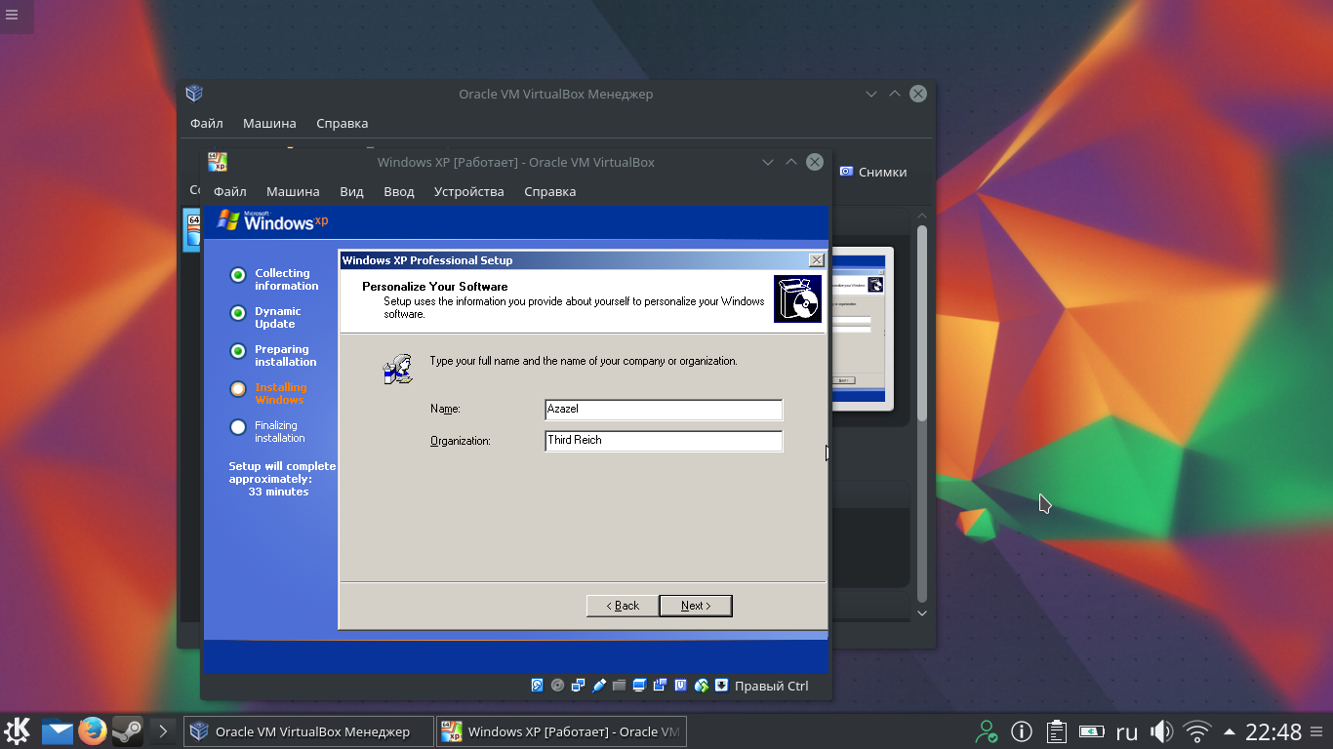Click the Windows XP logo in setup banner
This screenshot has width=1333, height=749.
point(272,221)
